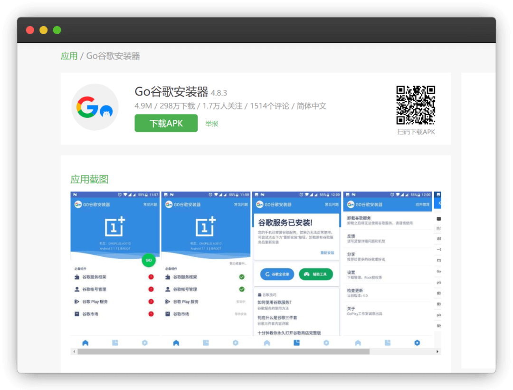Click the 298万下载 download count text

(177, 106)
